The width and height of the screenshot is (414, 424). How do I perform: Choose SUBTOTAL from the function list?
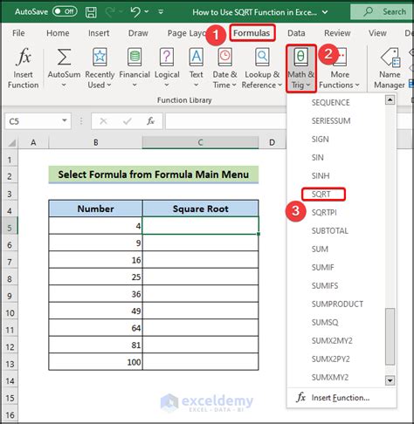tap(330, 231)
